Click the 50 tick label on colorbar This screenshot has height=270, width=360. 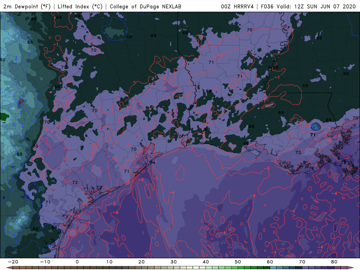(x=238, y=262)
